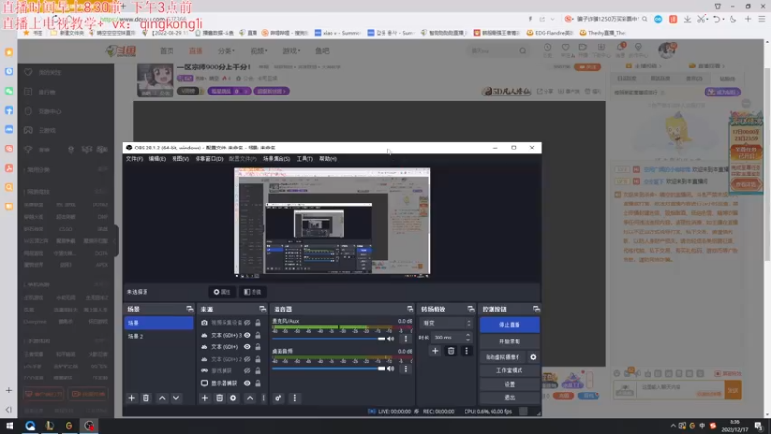Screen dimensions: 771x434
Task: Open source 滤镜 filters button
Action: pos(253,292)
